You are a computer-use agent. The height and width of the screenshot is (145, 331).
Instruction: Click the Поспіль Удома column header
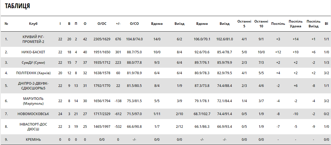pos(295,24)
